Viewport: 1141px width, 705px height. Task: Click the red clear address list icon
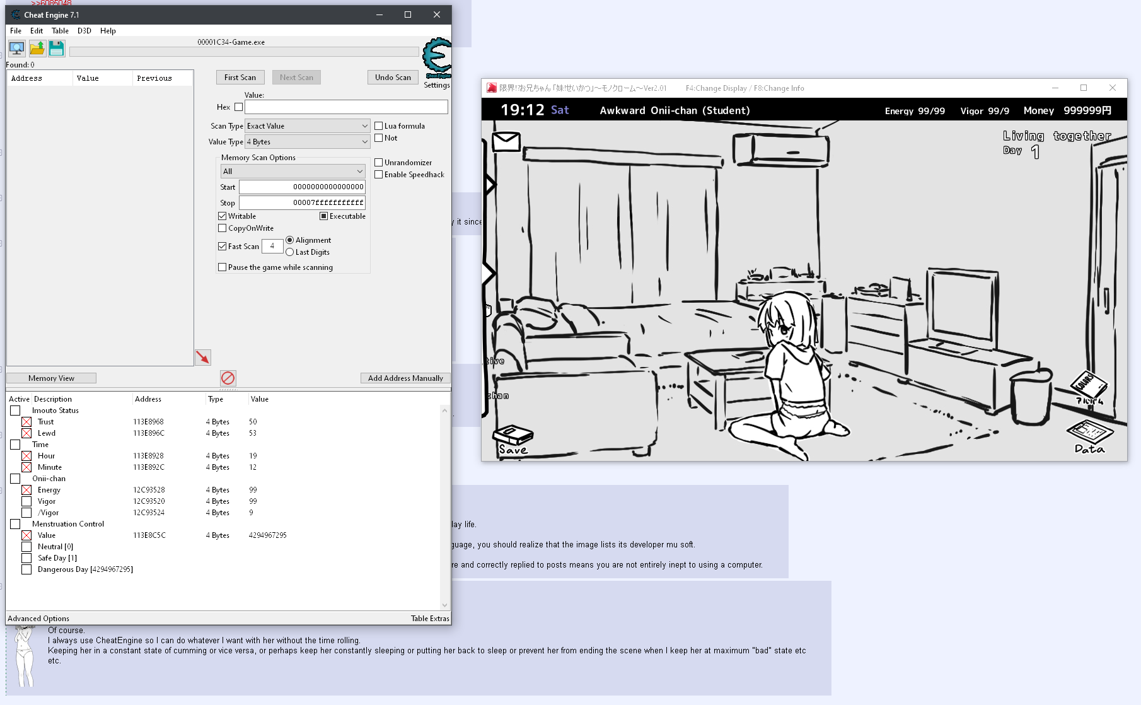point(228,378)
